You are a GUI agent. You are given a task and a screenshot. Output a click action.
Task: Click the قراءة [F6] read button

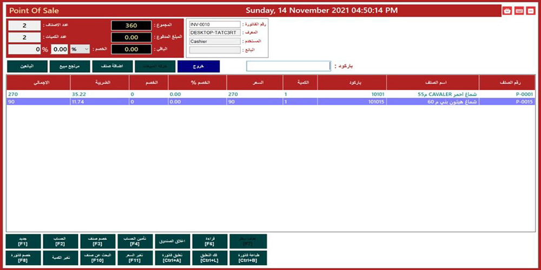point(210,241)
